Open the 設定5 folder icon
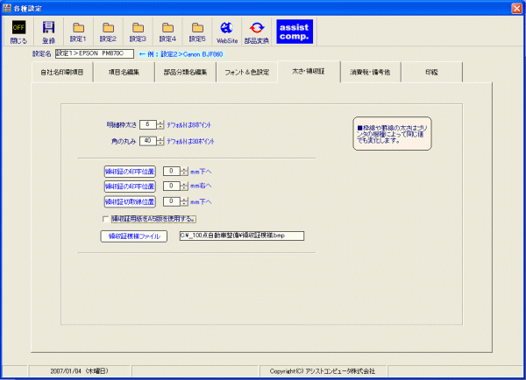 (197, 32)
